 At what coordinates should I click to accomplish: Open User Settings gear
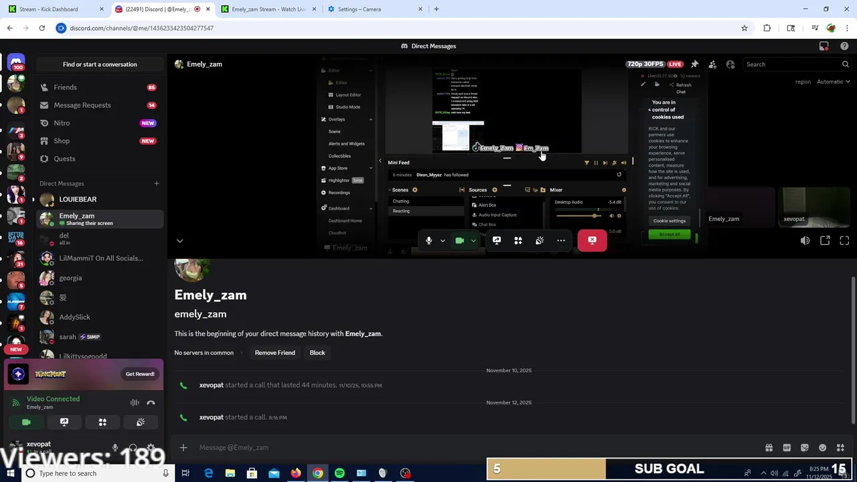[151, 448]
